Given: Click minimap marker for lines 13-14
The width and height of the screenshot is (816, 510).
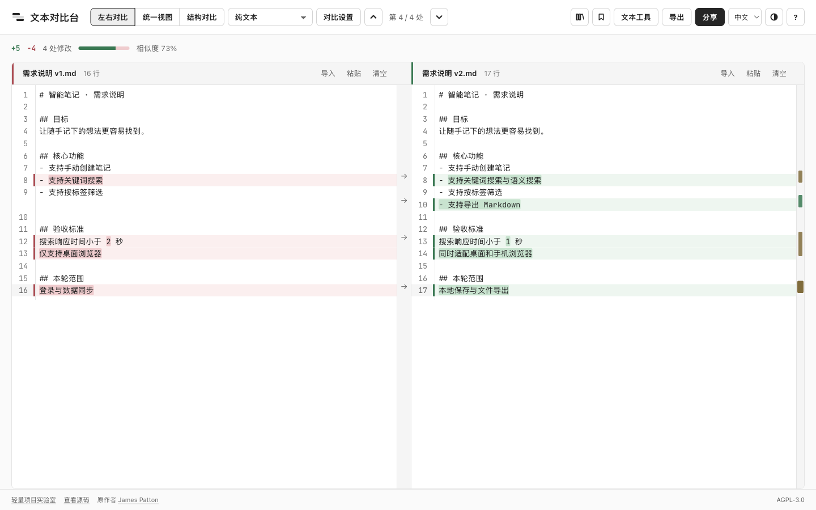Looking at the screenshot, I should coord(800,244).
